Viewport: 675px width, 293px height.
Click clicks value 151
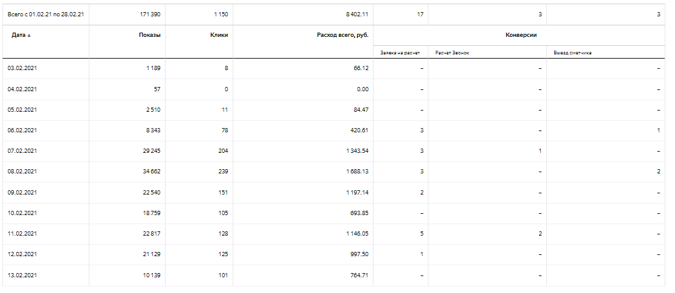224,192
